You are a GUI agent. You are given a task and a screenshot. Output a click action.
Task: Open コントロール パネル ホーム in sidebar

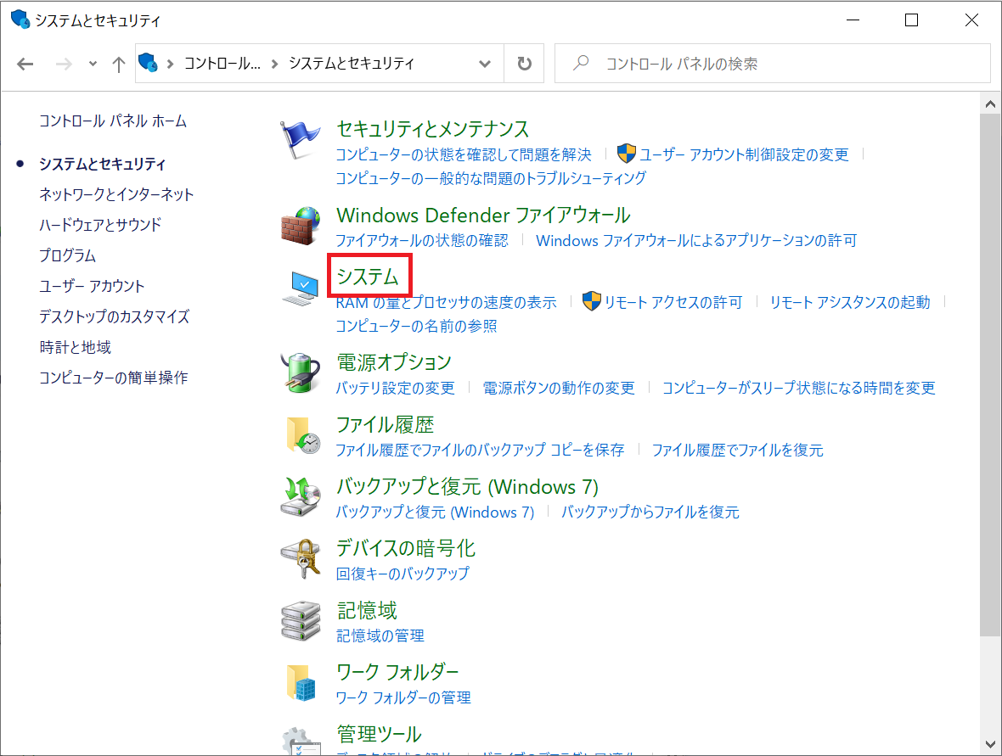[113, 121]
